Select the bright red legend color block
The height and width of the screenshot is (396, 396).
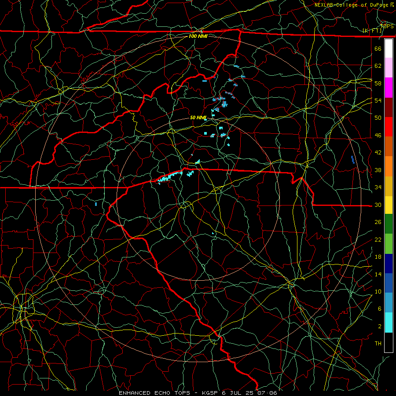389,127
